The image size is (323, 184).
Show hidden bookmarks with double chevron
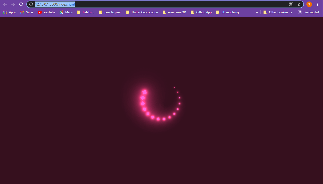pos(257,12)
